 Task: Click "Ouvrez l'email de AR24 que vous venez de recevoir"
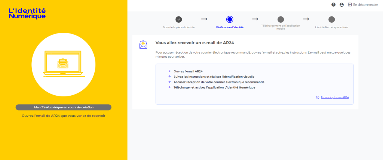[64, 116]
